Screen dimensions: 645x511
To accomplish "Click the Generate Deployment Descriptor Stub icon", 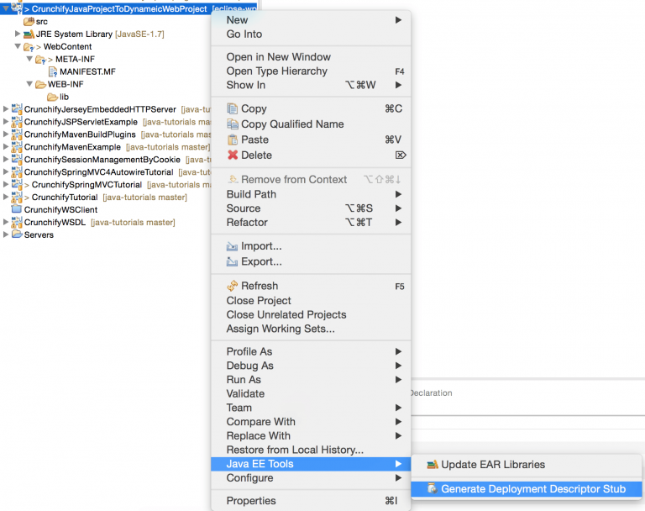I will point(433,488).
